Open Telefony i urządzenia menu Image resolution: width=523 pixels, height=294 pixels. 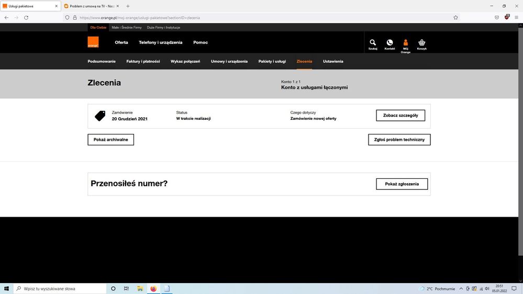click(x=160, y=42)
